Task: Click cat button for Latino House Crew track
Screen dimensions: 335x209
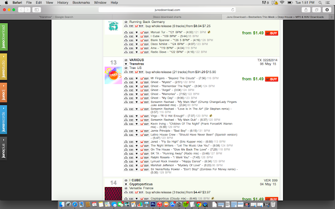Action: tap(131, 135)
